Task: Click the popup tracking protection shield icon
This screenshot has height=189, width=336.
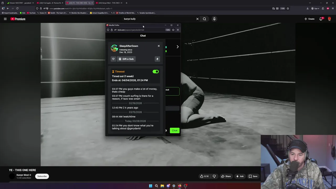Action: (108, 30)
